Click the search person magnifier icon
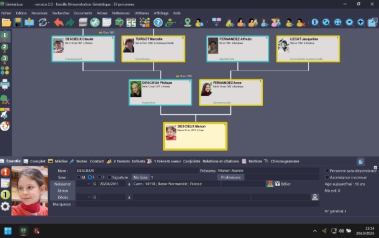 point(199,22)
